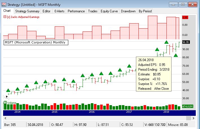Click the 2015 date axis label
The height and width of the screenshot is (129, 200).
[x=55, y=112]
